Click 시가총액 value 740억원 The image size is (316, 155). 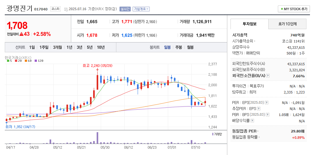(298, 35)
